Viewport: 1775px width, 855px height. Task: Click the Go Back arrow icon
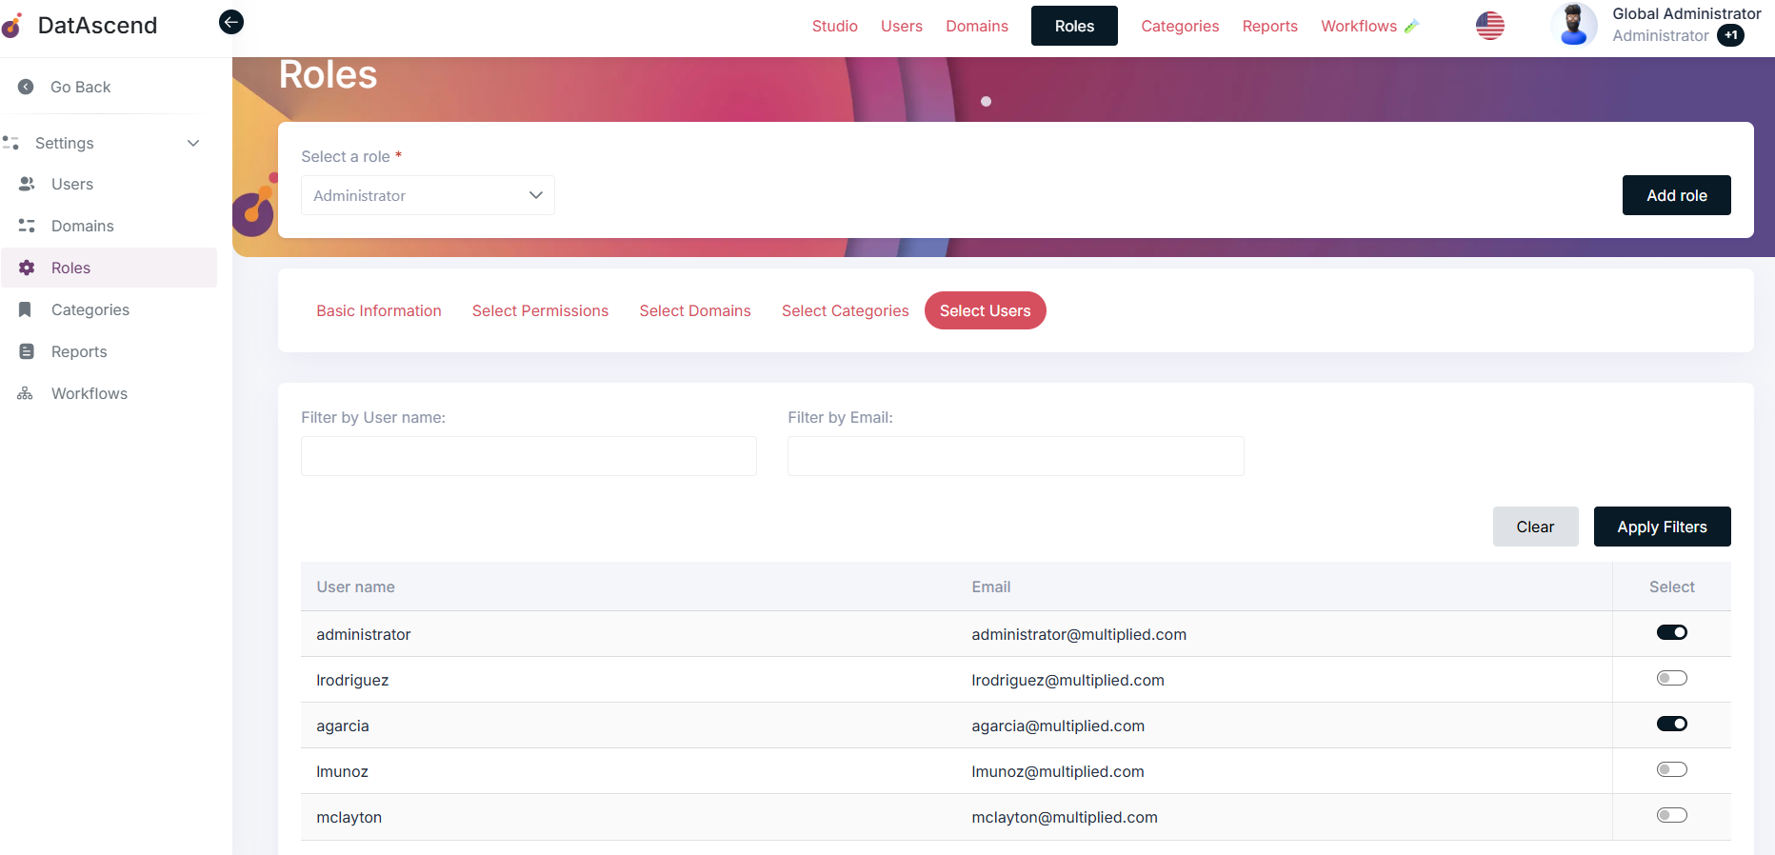coord(27,87)
